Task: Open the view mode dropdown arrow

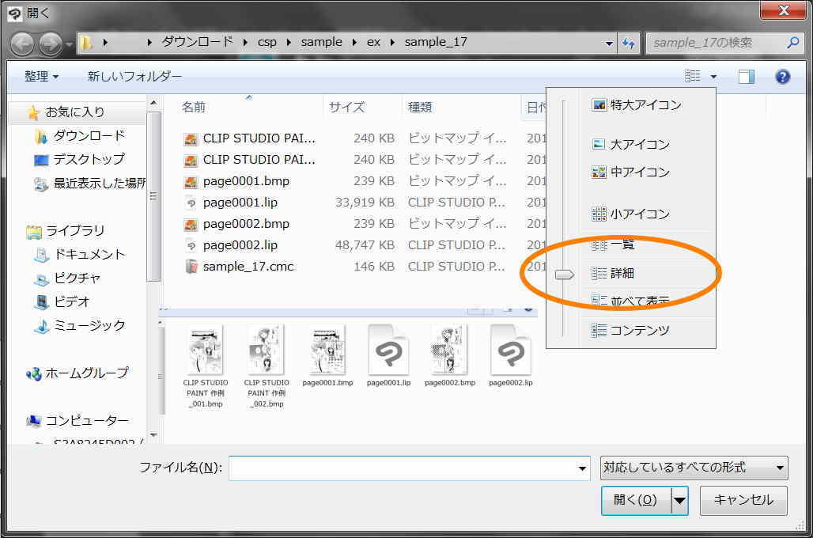Action: [713, 77]
